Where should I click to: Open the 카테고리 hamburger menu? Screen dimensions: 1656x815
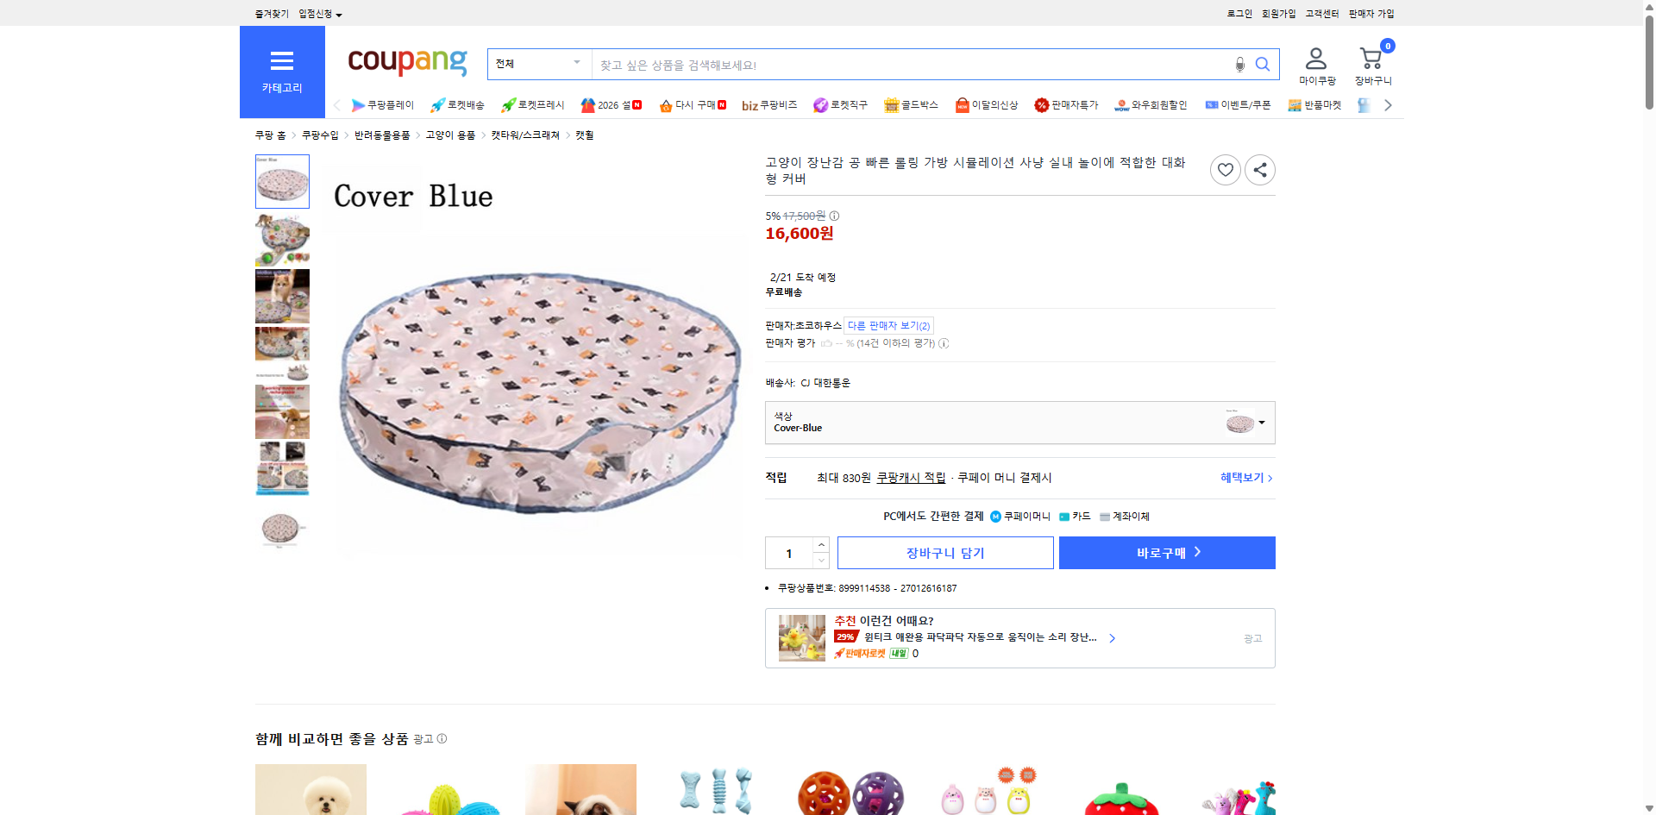pyautogui.click(x=282, y=61)
